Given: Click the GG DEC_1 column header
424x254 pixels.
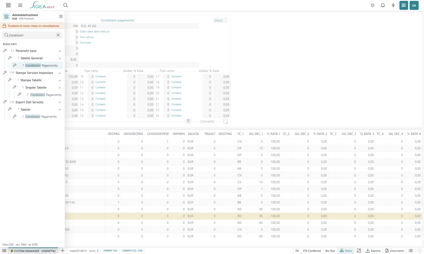Looking at the screenshot, I should click(256, 134).
